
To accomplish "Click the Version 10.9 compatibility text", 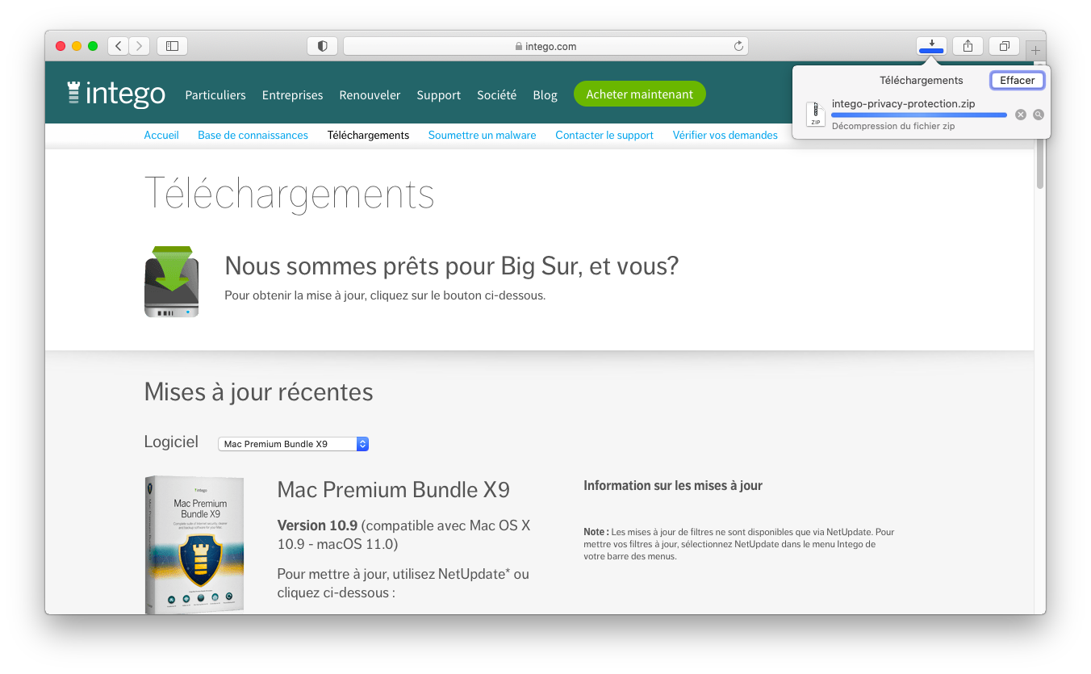I will [x=403, y=534].
